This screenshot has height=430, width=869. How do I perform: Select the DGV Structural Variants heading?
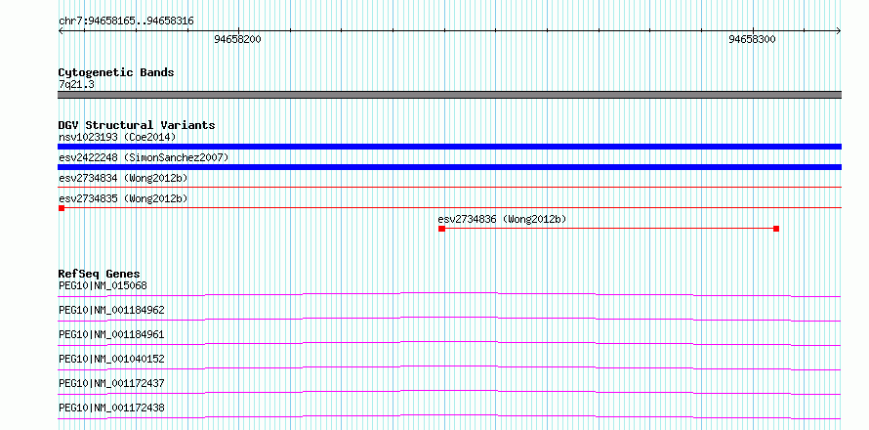137,125
